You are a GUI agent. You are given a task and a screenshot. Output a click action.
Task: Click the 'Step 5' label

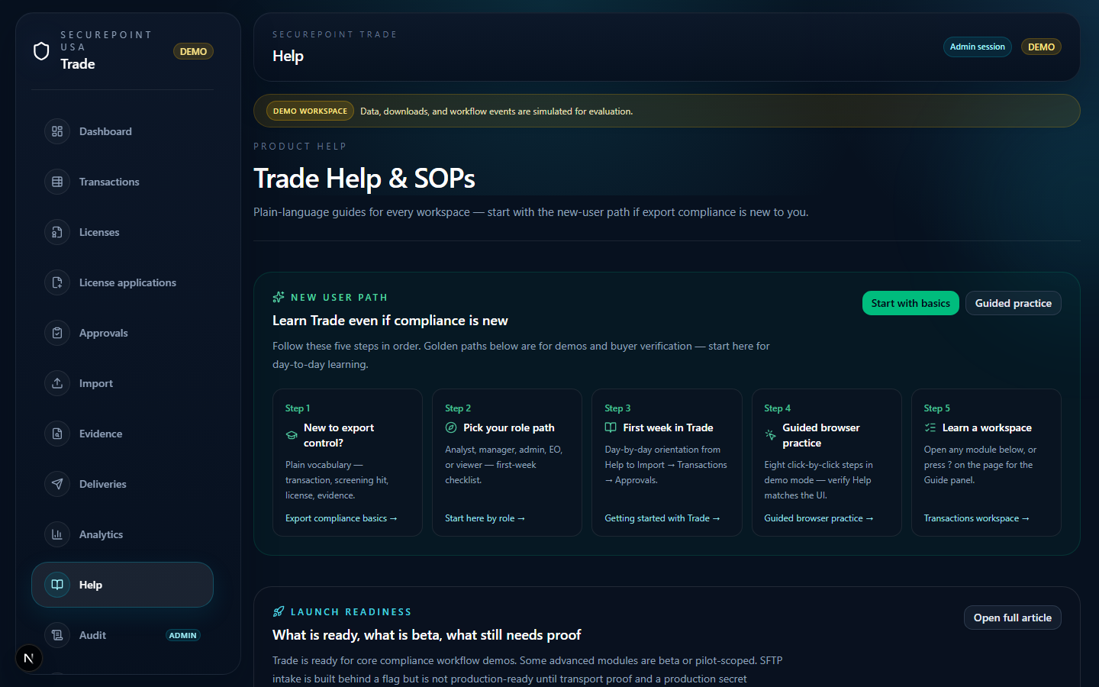pyautogui.click(x=936, y=408)
